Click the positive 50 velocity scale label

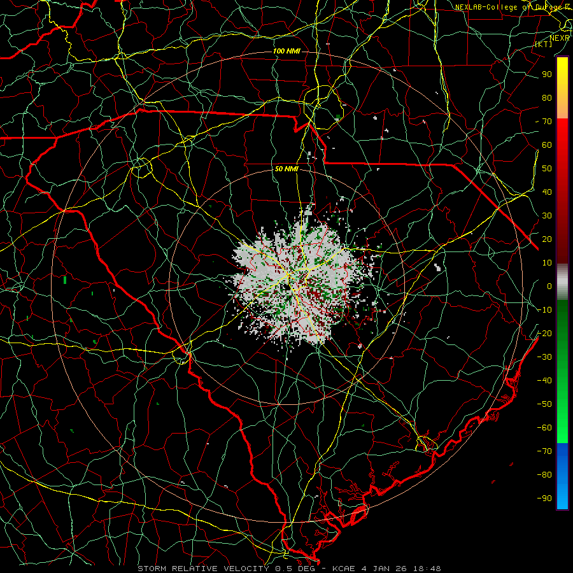point(547,169)
